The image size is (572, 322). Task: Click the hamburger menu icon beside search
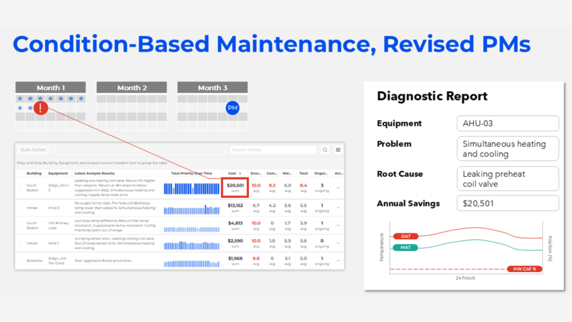[x=338, y=150]
